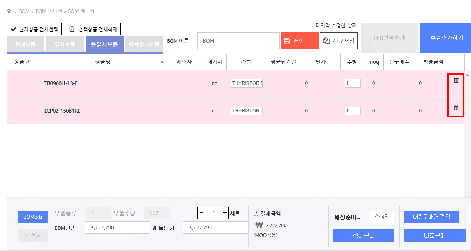The width and height of the screenshot is (471, 251).
Task: Delete the TB0900H-13-F row with trash icon
Action: coord(456,80)
